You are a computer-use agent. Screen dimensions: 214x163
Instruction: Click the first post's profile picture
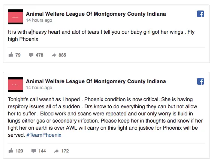pos(15,17)
